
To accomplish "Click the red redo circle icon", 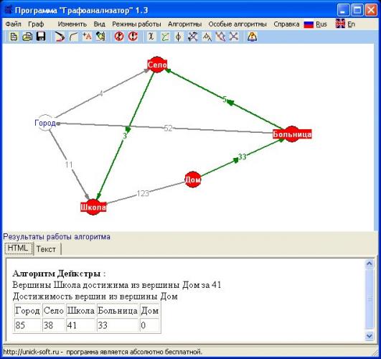I will point(133,37).
